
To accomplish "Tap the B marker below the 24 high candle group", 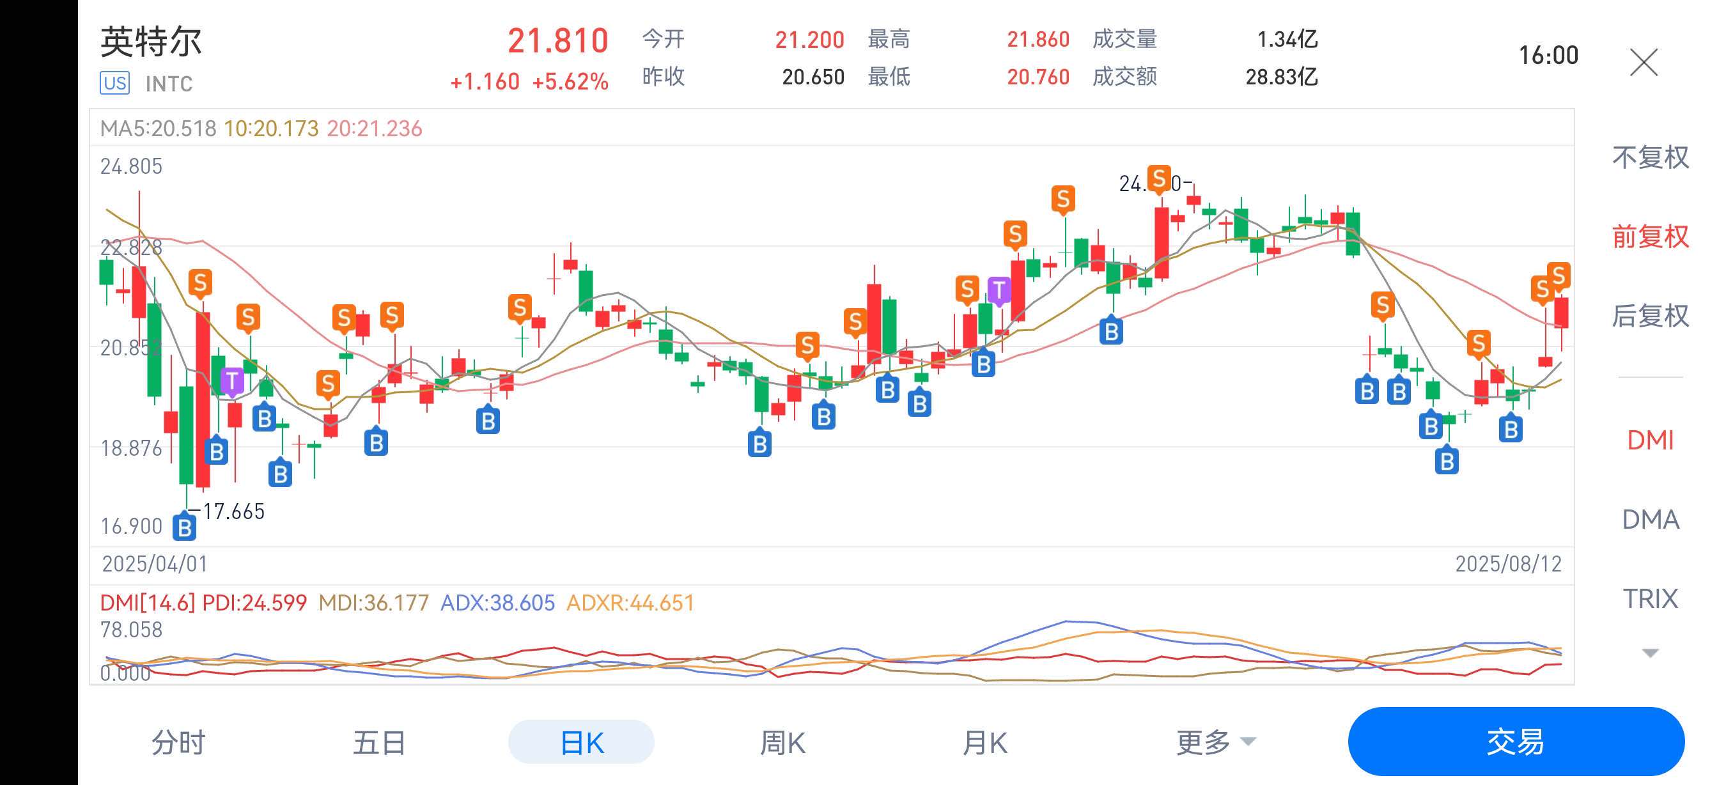I will tap(1111, 331).
